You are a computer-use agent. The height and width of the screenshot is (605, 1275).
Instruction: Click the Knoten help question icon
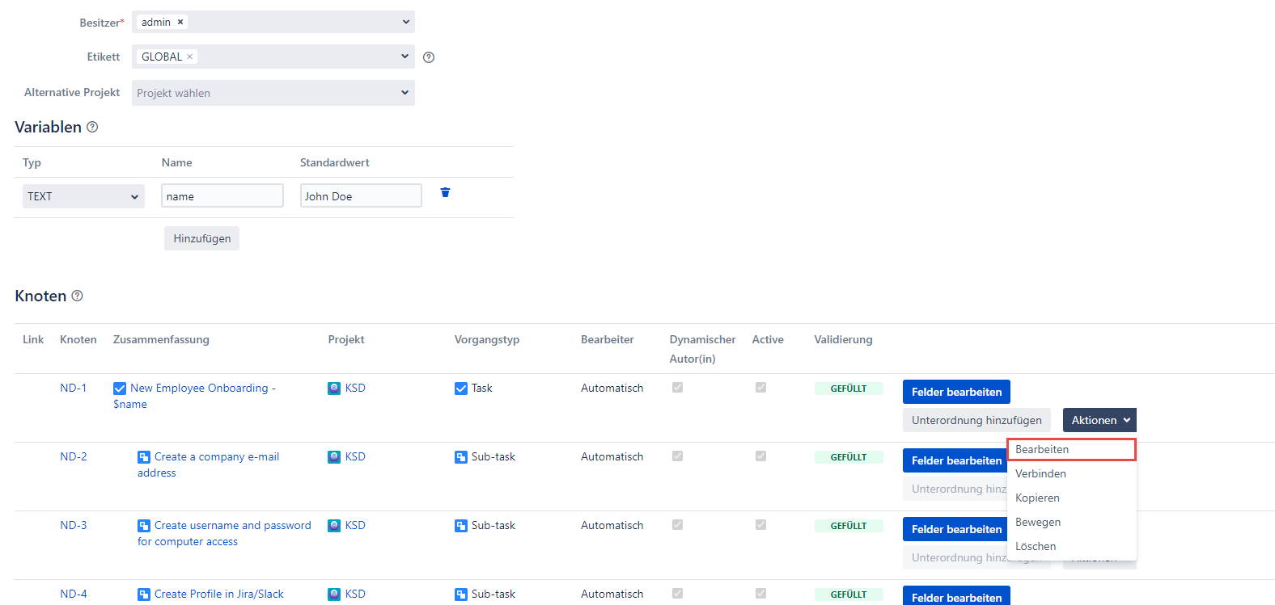78,296
